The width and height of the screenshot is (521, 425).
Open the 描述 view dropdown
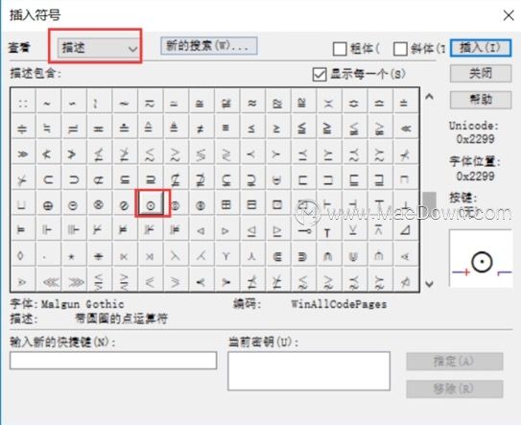pyautogui.click(x=99, y=49)
